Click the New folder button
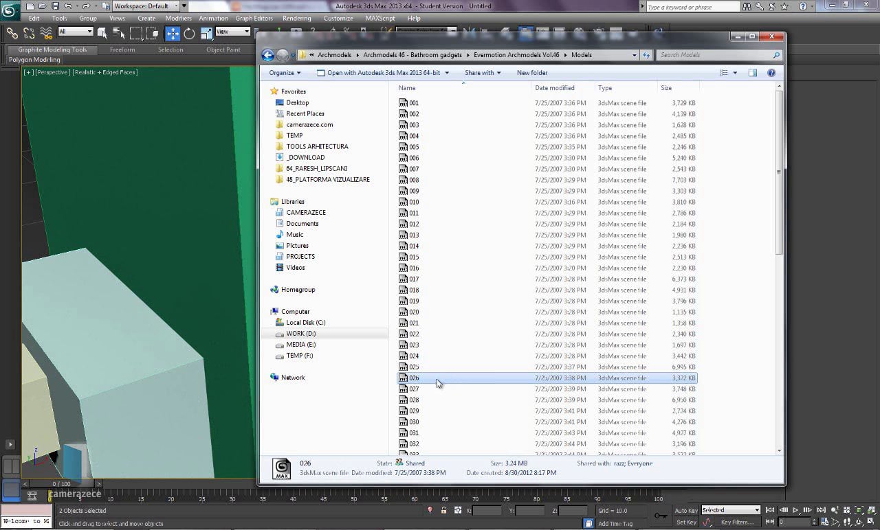880x530 pixels. (532, 73)
